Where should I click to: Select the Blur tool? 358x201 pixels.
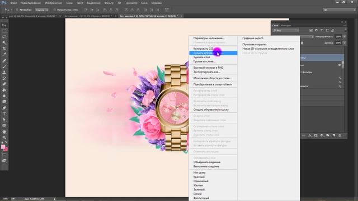click(x=4, y=96)
